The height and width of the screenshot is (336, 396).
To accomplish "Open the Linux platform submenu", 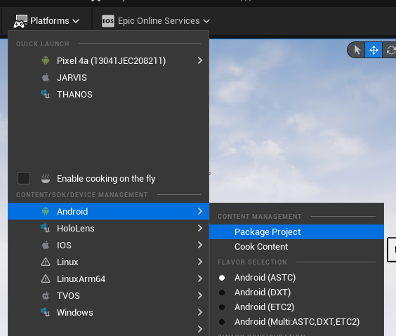I will click(109, 262).
